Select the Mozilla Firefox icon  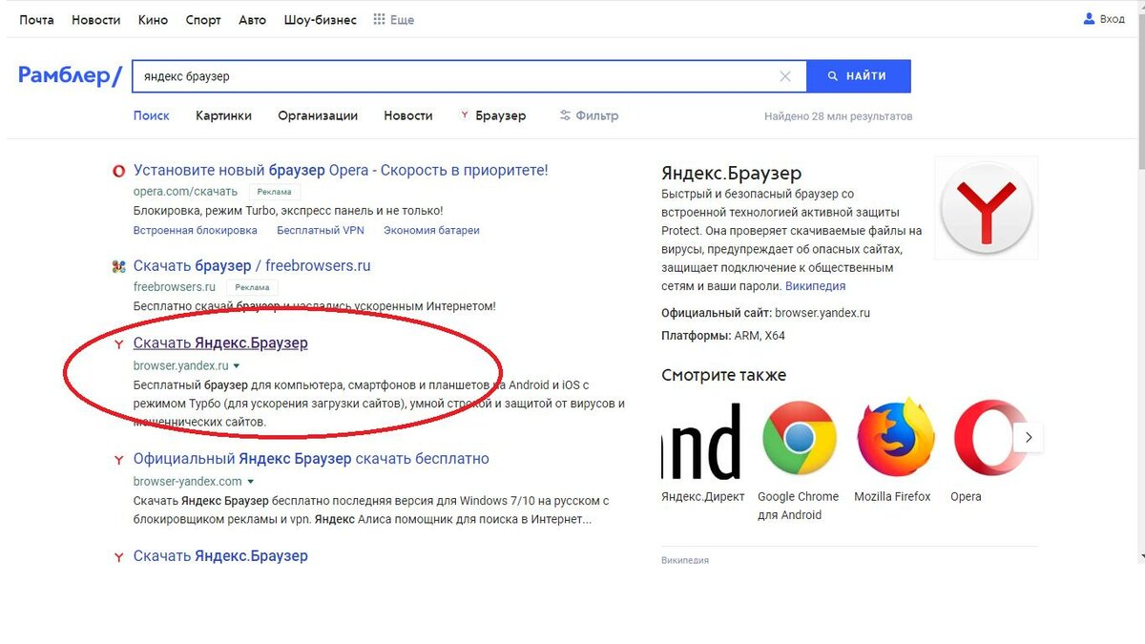tap(894, 439)
